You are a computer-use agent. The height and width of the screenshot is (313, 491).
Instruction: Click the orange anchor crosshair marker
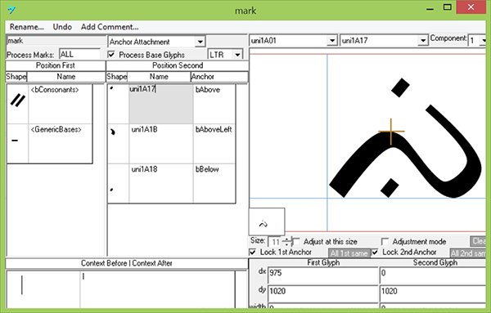click(x=391, y=132)
